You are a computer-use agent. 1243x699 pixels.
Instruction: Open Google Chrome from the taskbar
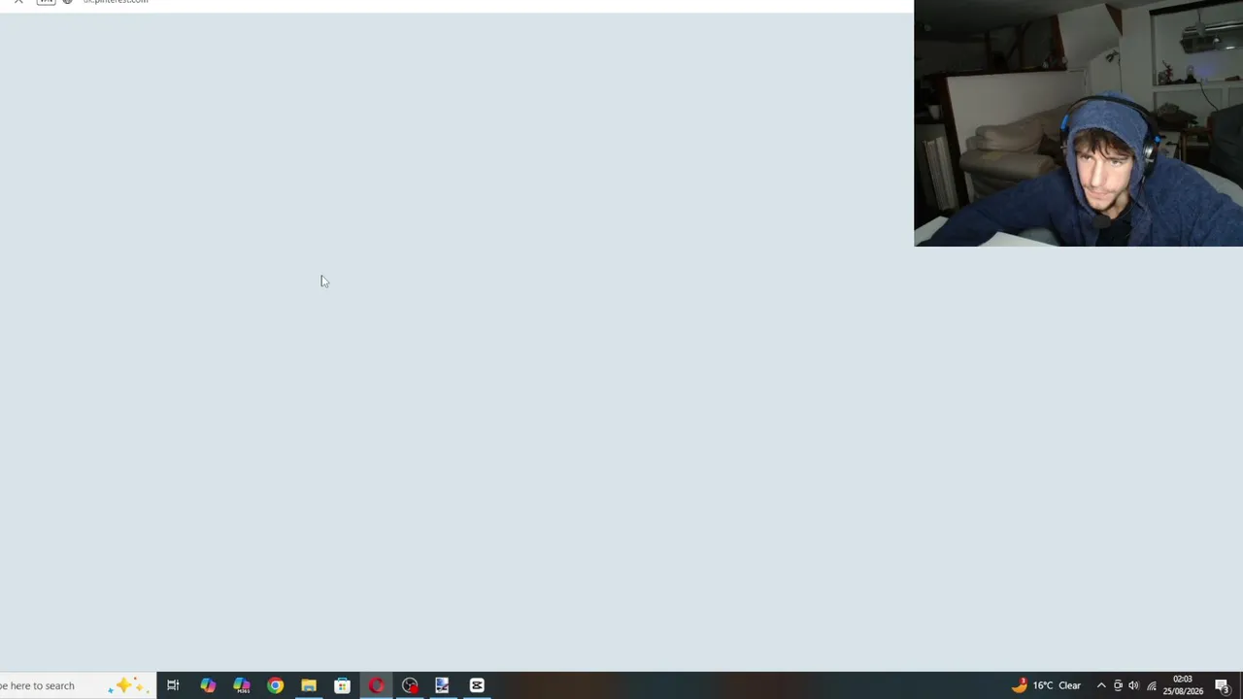(276, 685)
